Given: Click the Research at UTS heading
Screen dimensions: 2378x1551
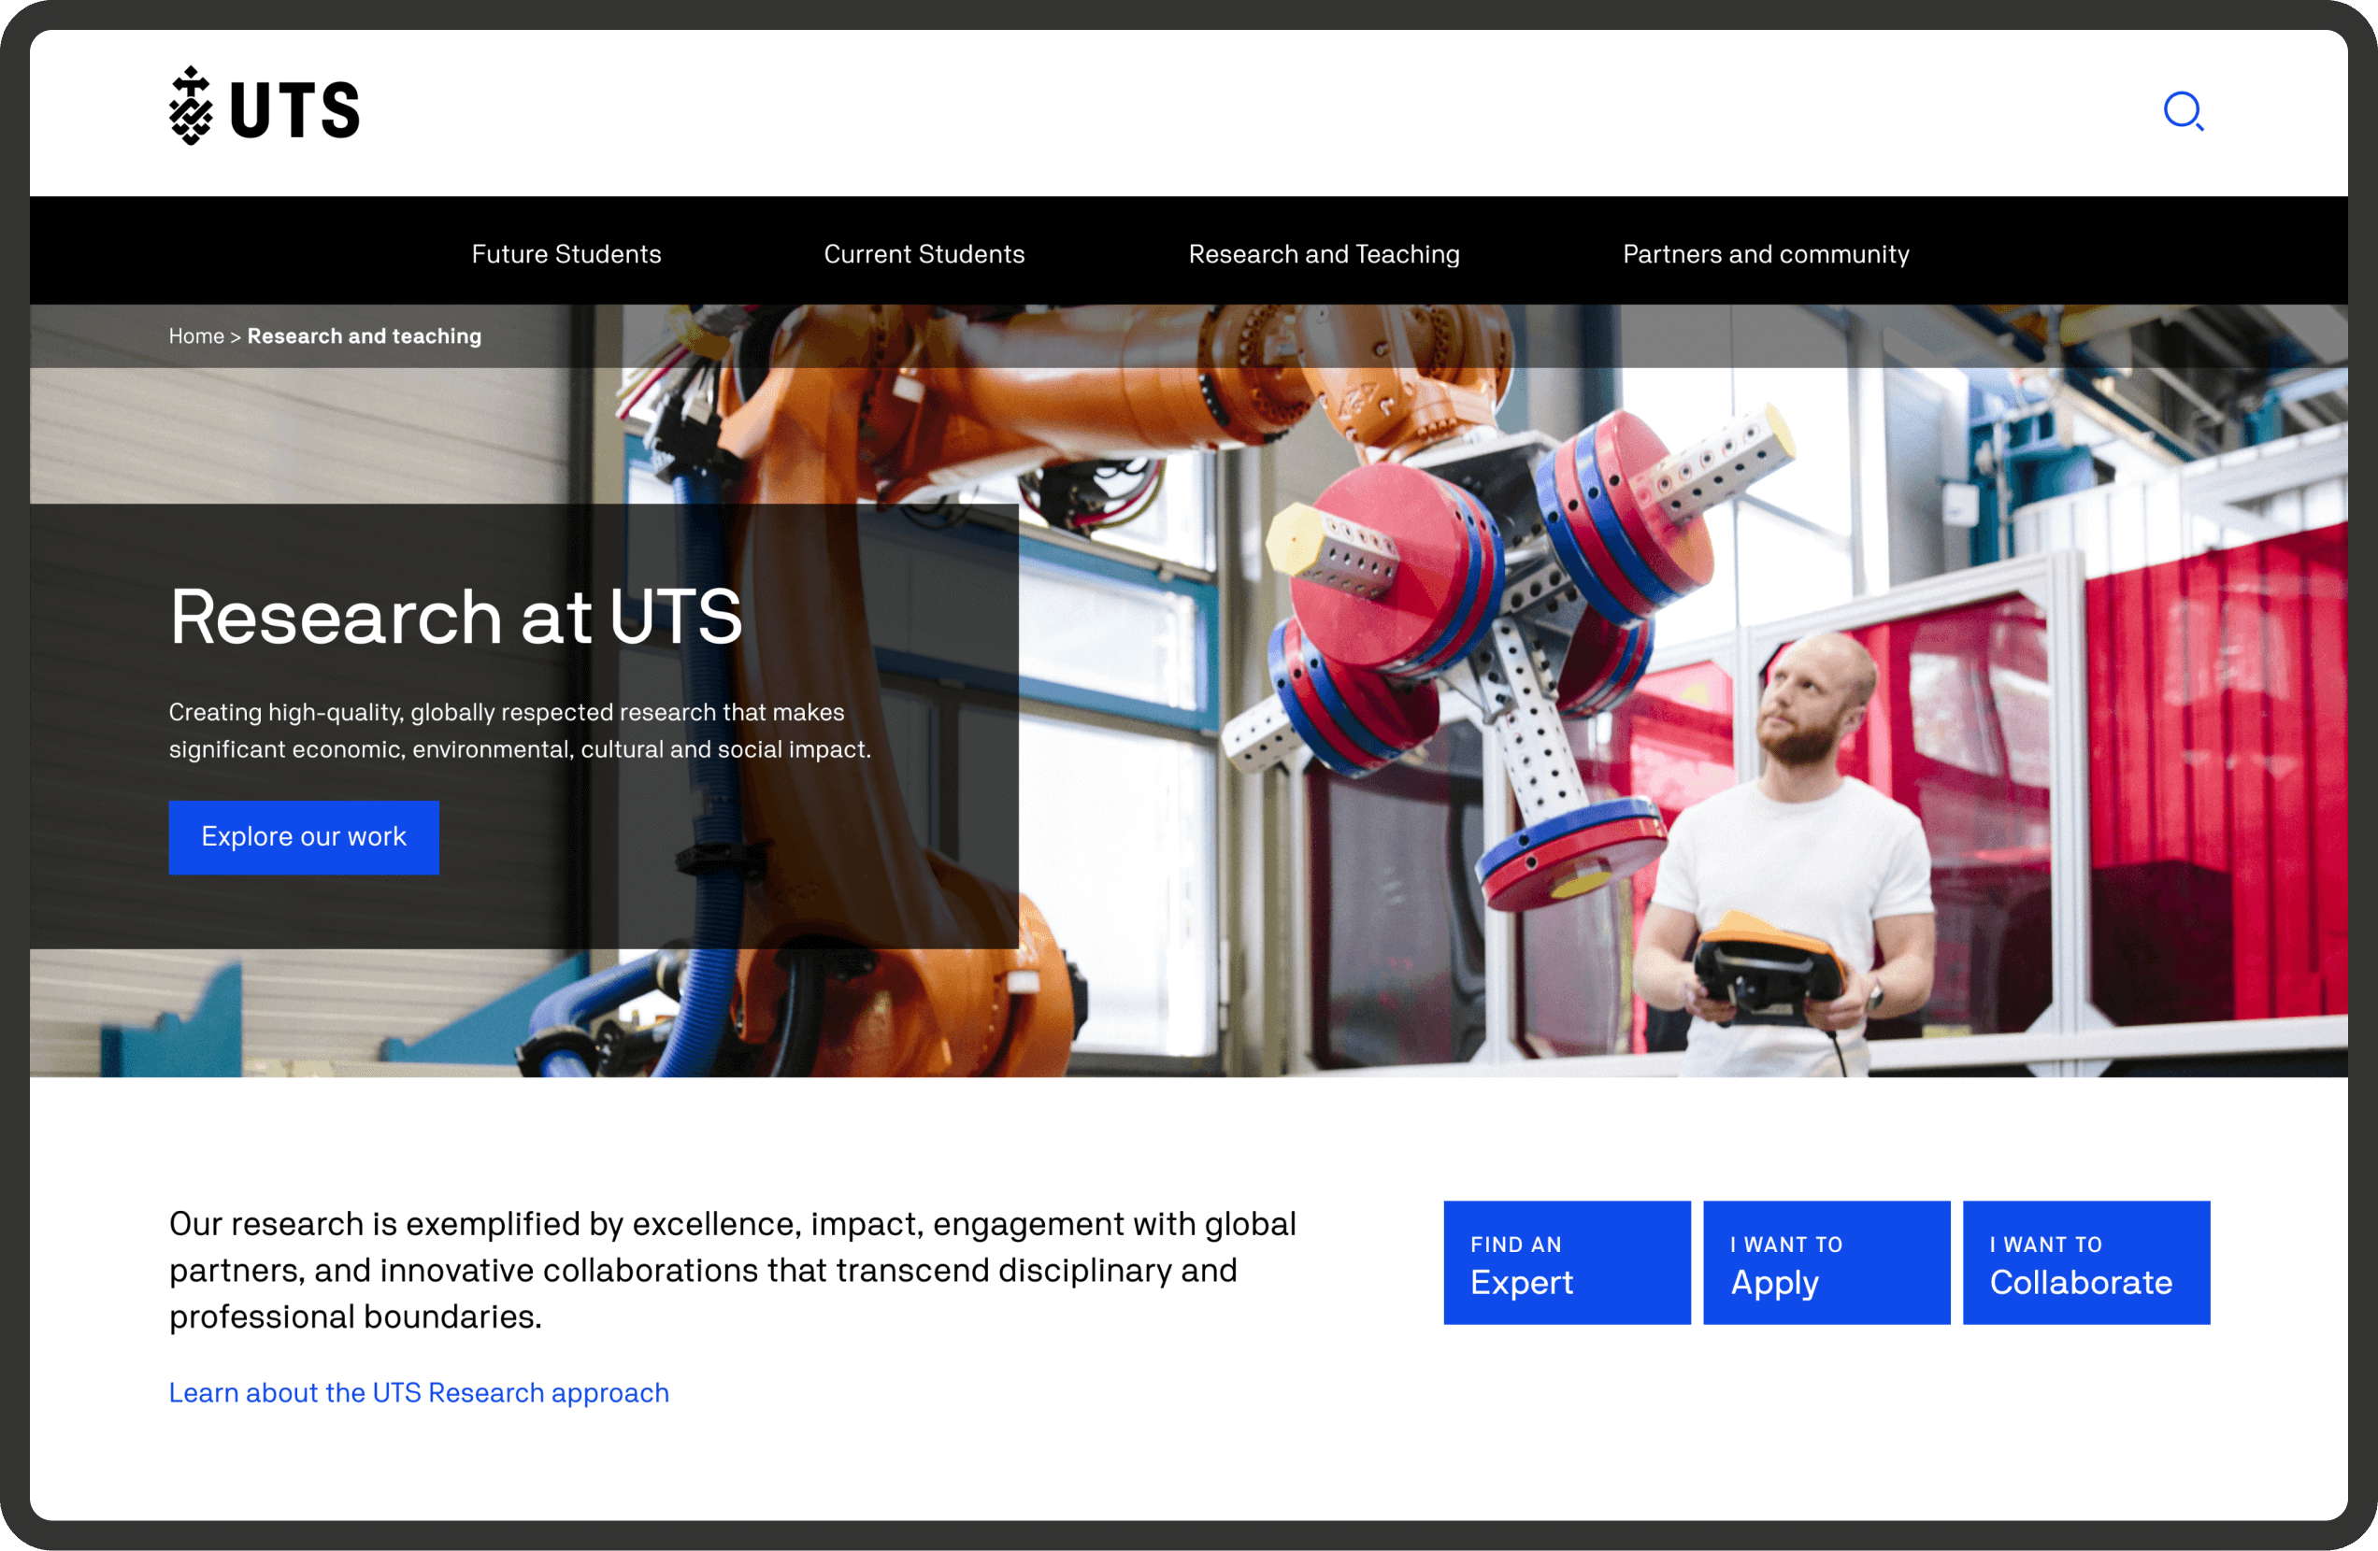Looking at the screenshot, I should (x=455, y=617).
